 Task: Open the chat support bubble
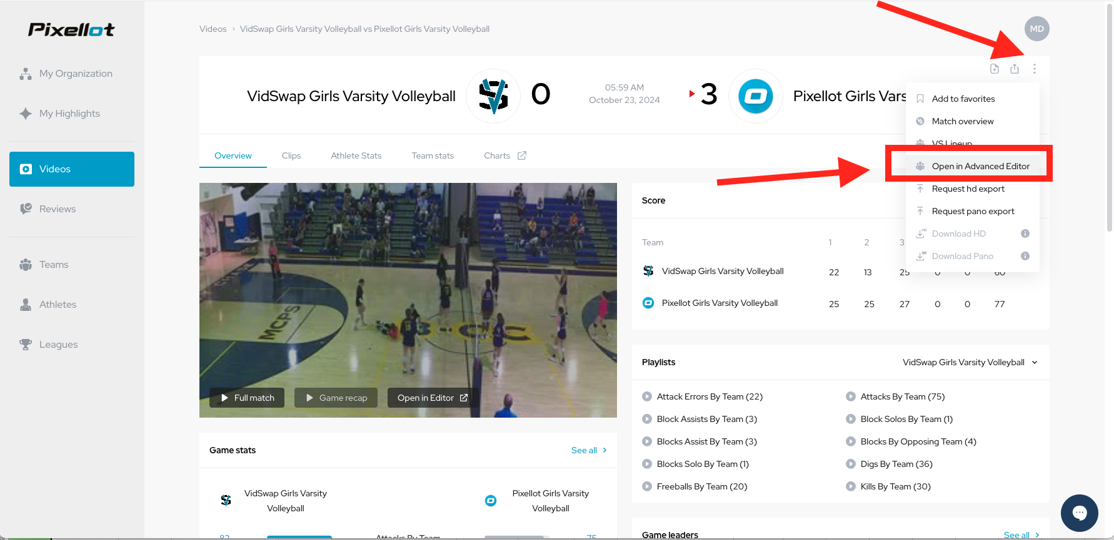coord(1080,513)
